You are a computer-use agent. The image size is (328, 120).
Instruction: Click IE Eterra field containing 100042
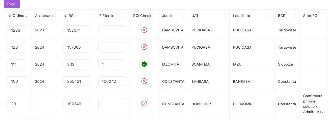pos(112,81)
